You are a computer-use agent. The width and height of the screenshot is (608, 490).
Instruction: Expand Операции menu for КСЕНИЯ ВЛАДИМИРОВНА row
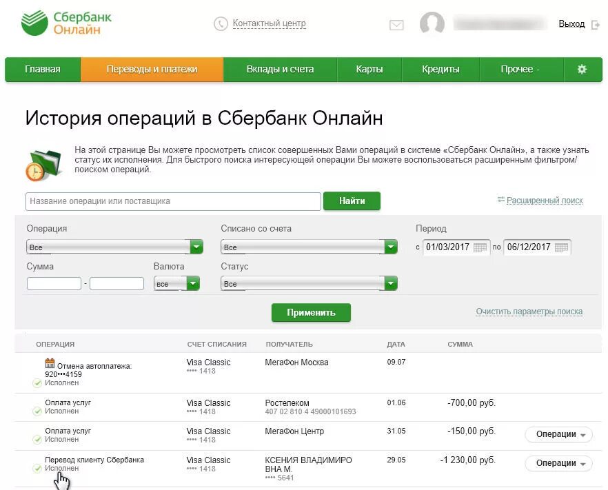(x=559, y=464)
